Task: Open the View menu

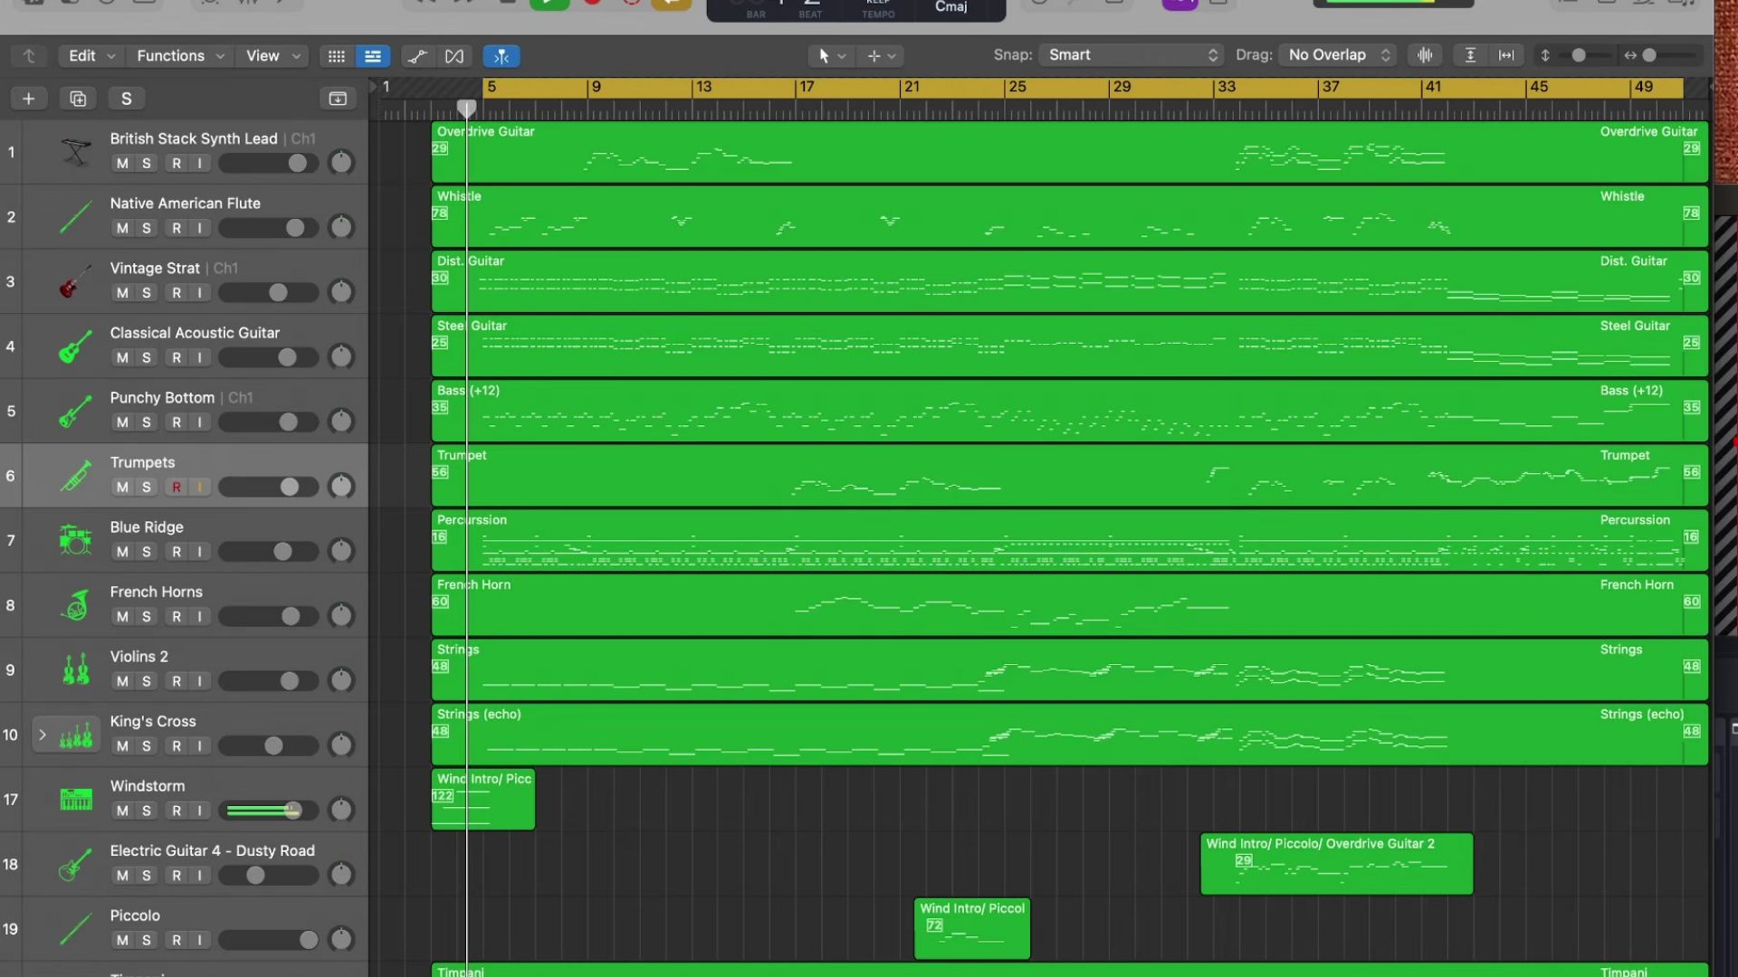Action: point(272,56)
